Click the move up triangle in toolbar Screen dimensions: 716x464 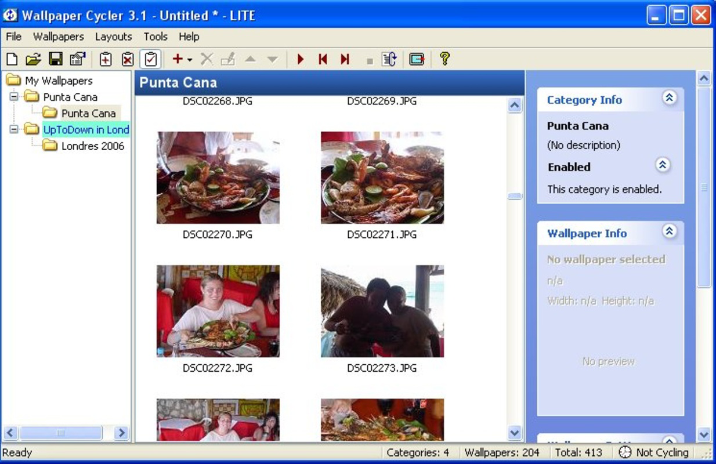coord(250,59)
